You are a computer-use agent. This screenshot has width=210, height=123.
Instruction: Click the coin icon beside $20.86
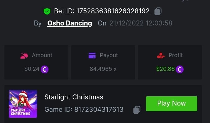[x=180, y=69]
